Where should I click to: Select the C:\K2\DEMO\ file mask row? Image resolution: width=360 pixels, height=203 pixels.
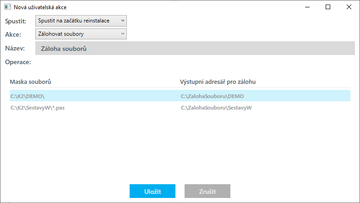[x=28, y=96]
